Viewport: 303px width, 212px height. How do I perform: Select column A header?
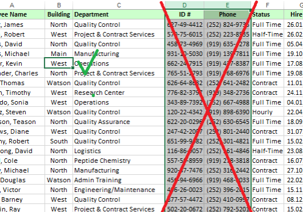point(22,5)
